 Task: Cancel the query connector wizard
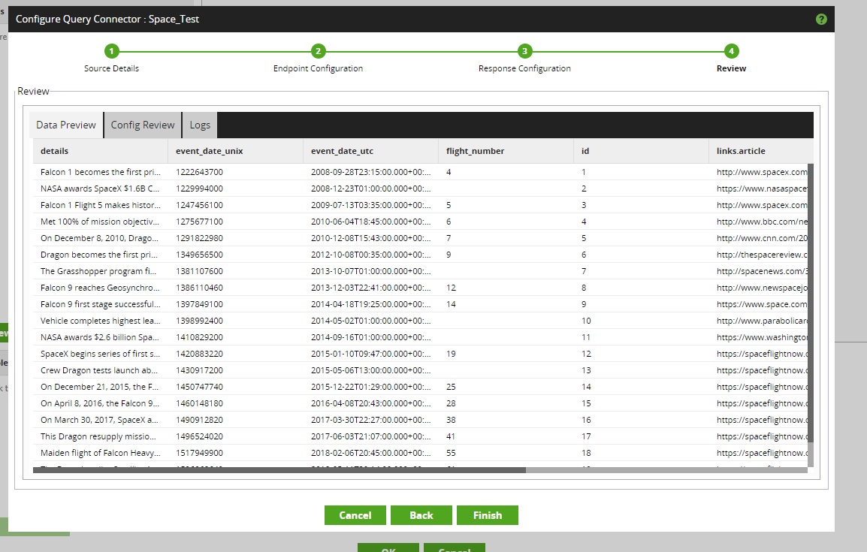tap(355, 515)
